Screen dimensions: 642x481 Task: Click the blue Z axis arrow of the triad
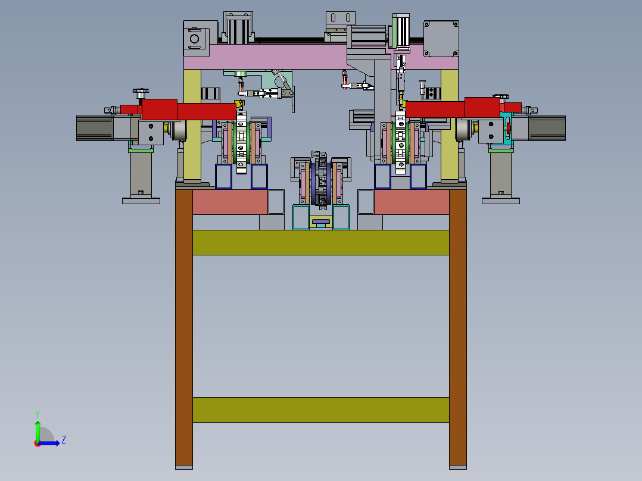[49, 443]
